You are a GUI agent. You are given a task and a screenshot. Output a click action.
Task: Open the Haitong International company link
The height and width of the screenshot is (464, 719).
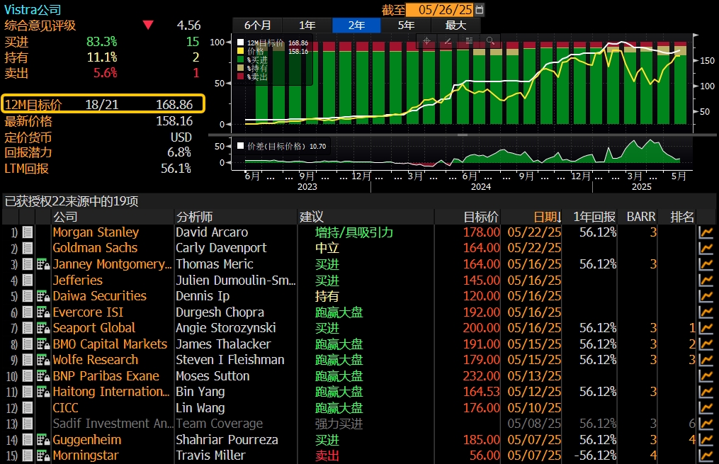pyautogui.click(x=111, y=392)
